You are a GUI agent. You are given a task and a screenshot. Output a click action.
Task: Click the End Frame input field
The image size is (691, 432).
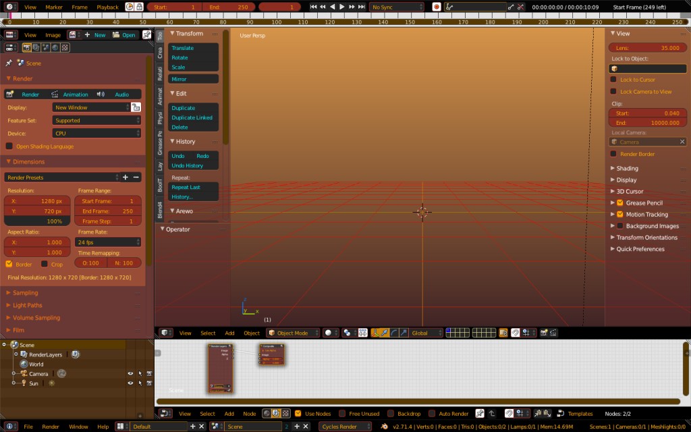(108, 211)
